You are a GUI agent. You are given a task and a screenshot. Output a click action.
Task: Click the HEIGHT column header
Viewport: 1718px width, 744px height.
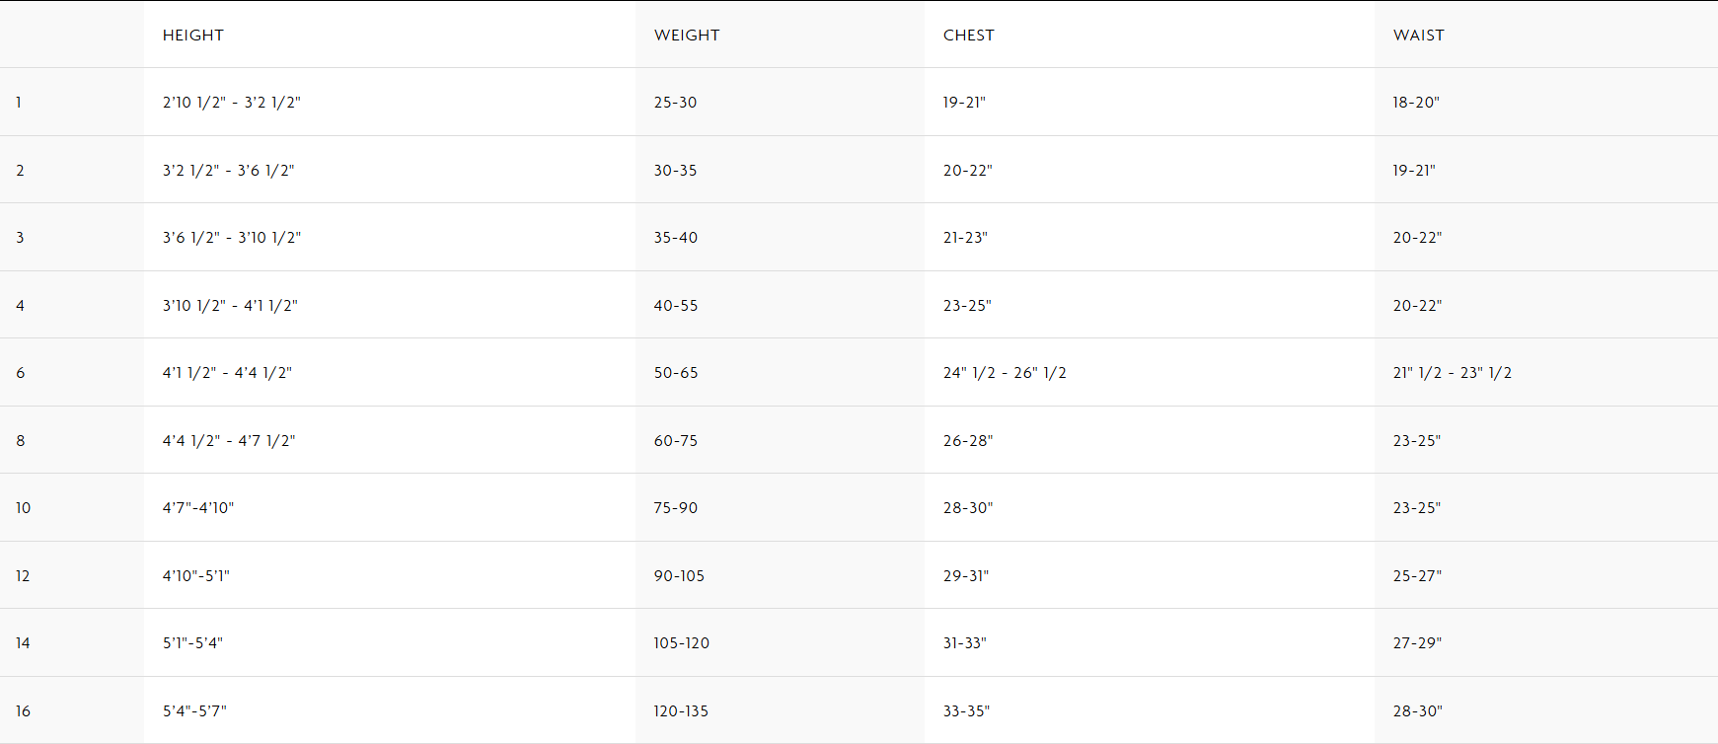pyautogui.click(x=193, y=36)
